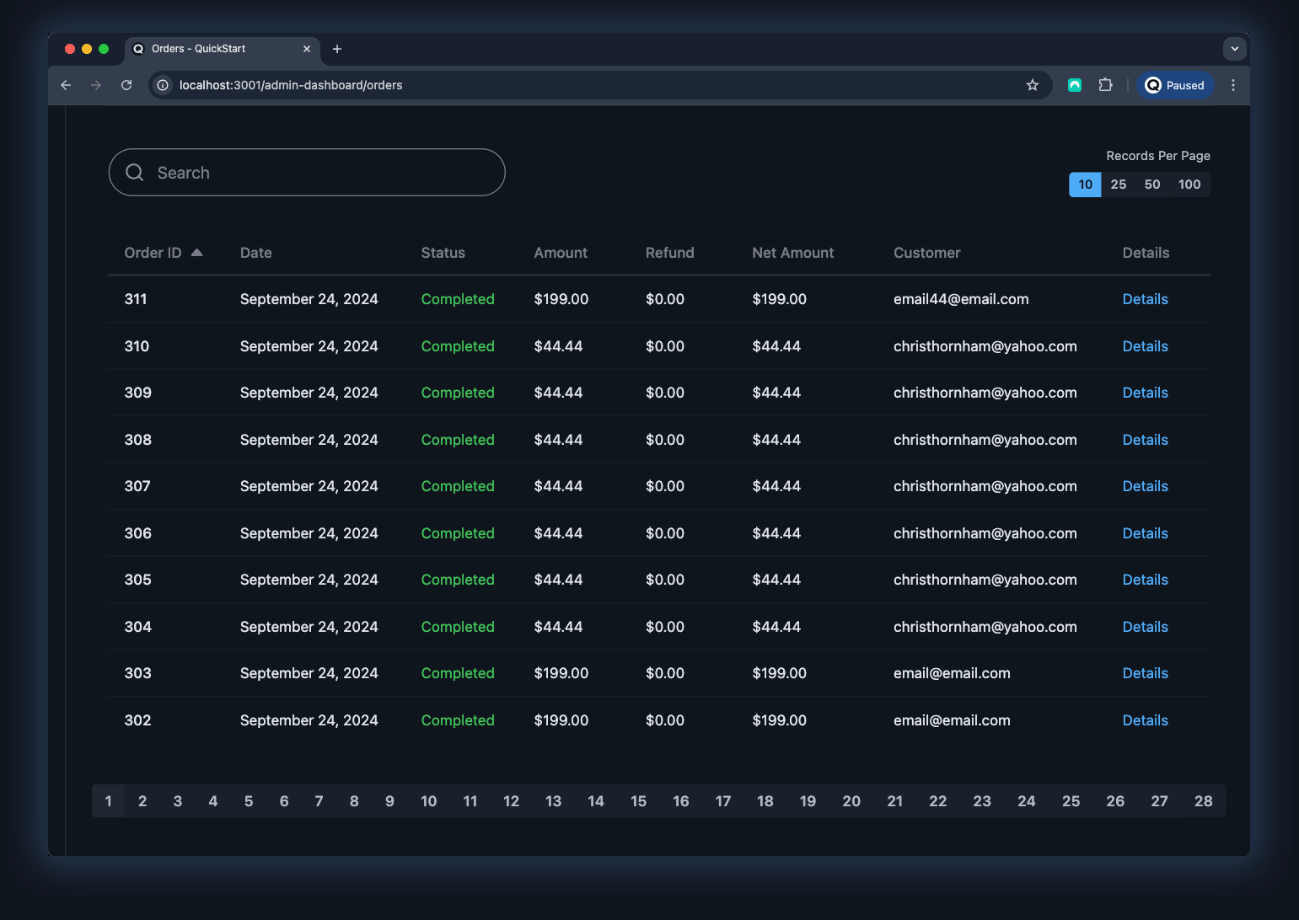Open Details for order 311
Viewport: 1299px width, 920px height.
[1145, 299]
